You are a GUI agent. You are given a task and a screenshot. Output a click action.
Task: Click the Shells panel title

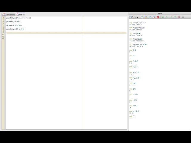160,13
